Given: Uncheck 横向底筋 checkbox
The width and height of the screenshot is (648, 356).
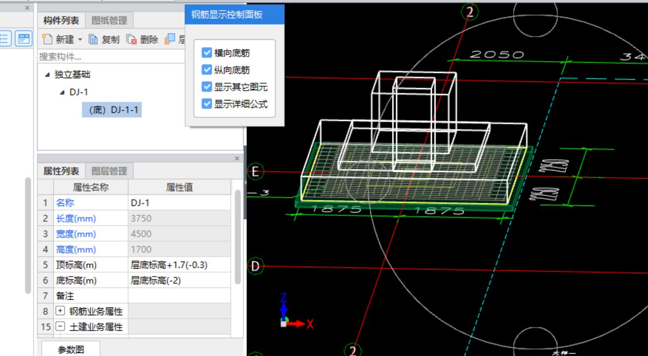Looking at the screenshot, I should coord(207,52).
